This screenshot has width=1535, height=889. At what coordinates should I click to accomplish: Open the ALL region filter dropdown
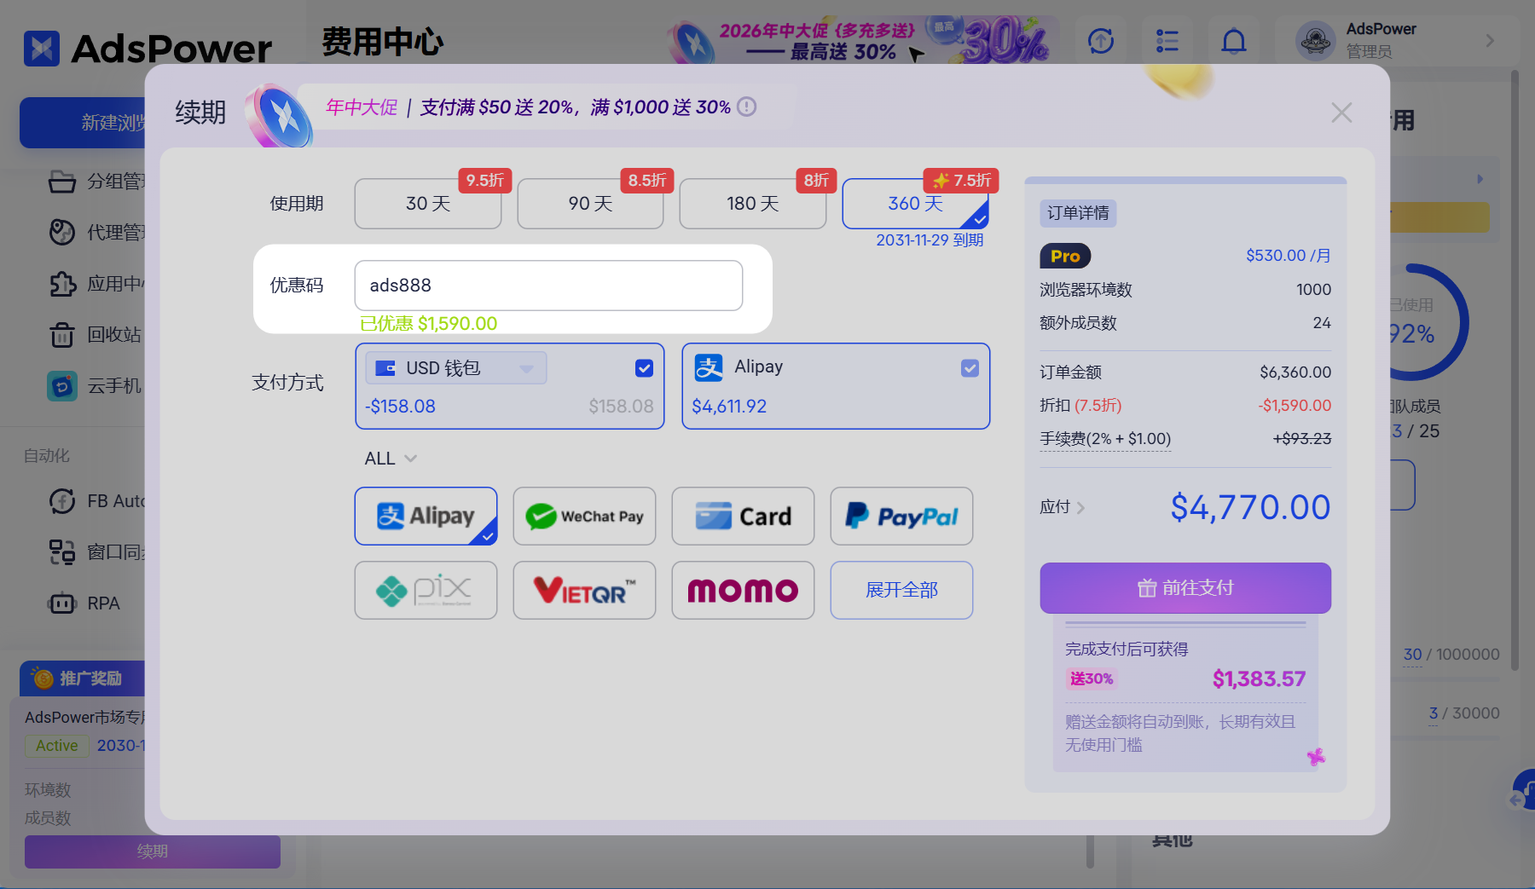(391, 459)
